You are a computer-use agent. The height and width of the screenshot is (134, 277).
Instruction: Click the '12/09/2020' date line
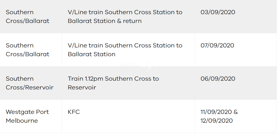click(x=217, y=121)
